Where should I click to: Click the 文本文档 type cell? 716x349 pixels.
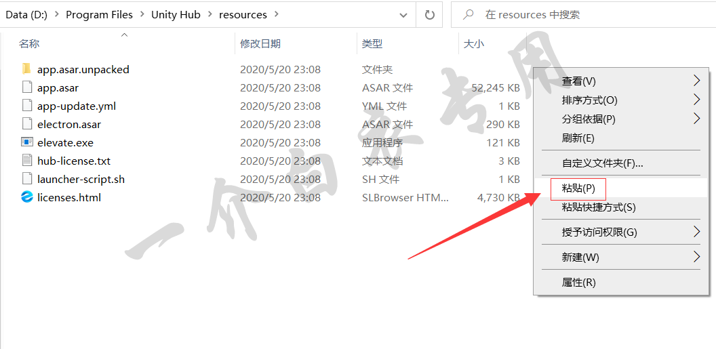(x=382, y=161)
